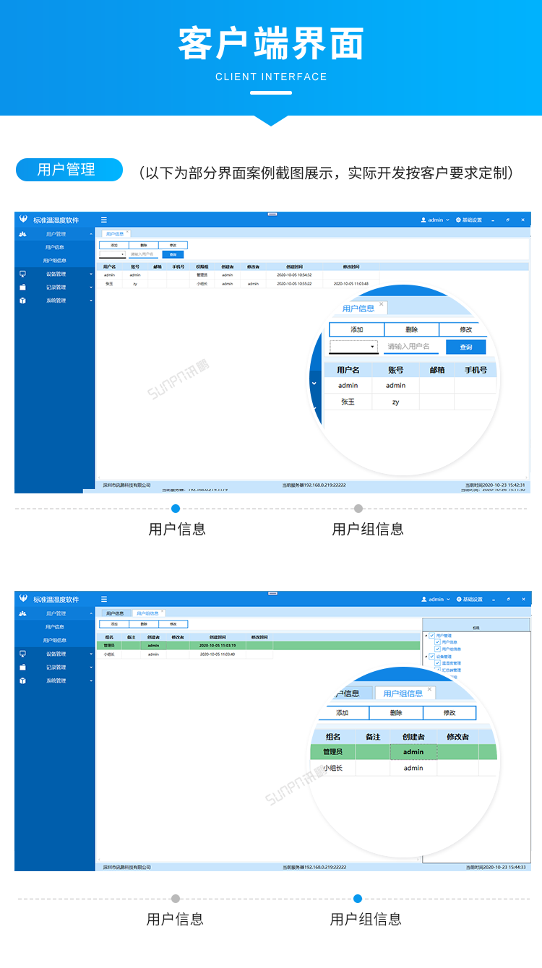
Task: Click the admin user icon in the lower window
Action: pos(423,599)
